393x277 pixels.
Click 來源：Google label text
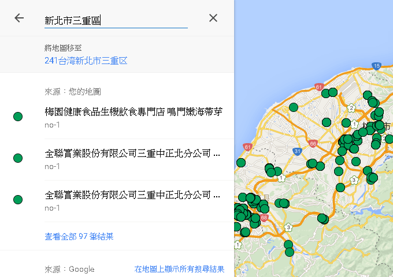[x=69, y=269]
